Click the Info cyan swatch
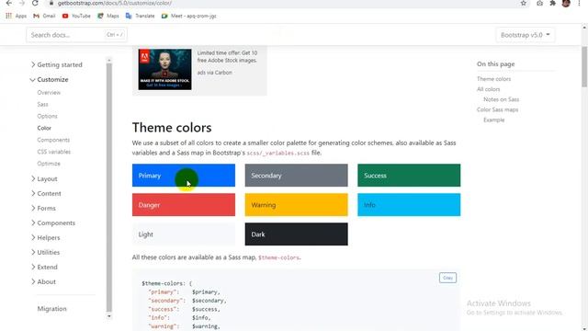 409,204
